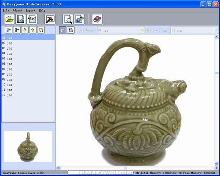Screen dimensions: 220x176
Task: Select 09.jpg in the image list
Action: click(x=28, y=79)
